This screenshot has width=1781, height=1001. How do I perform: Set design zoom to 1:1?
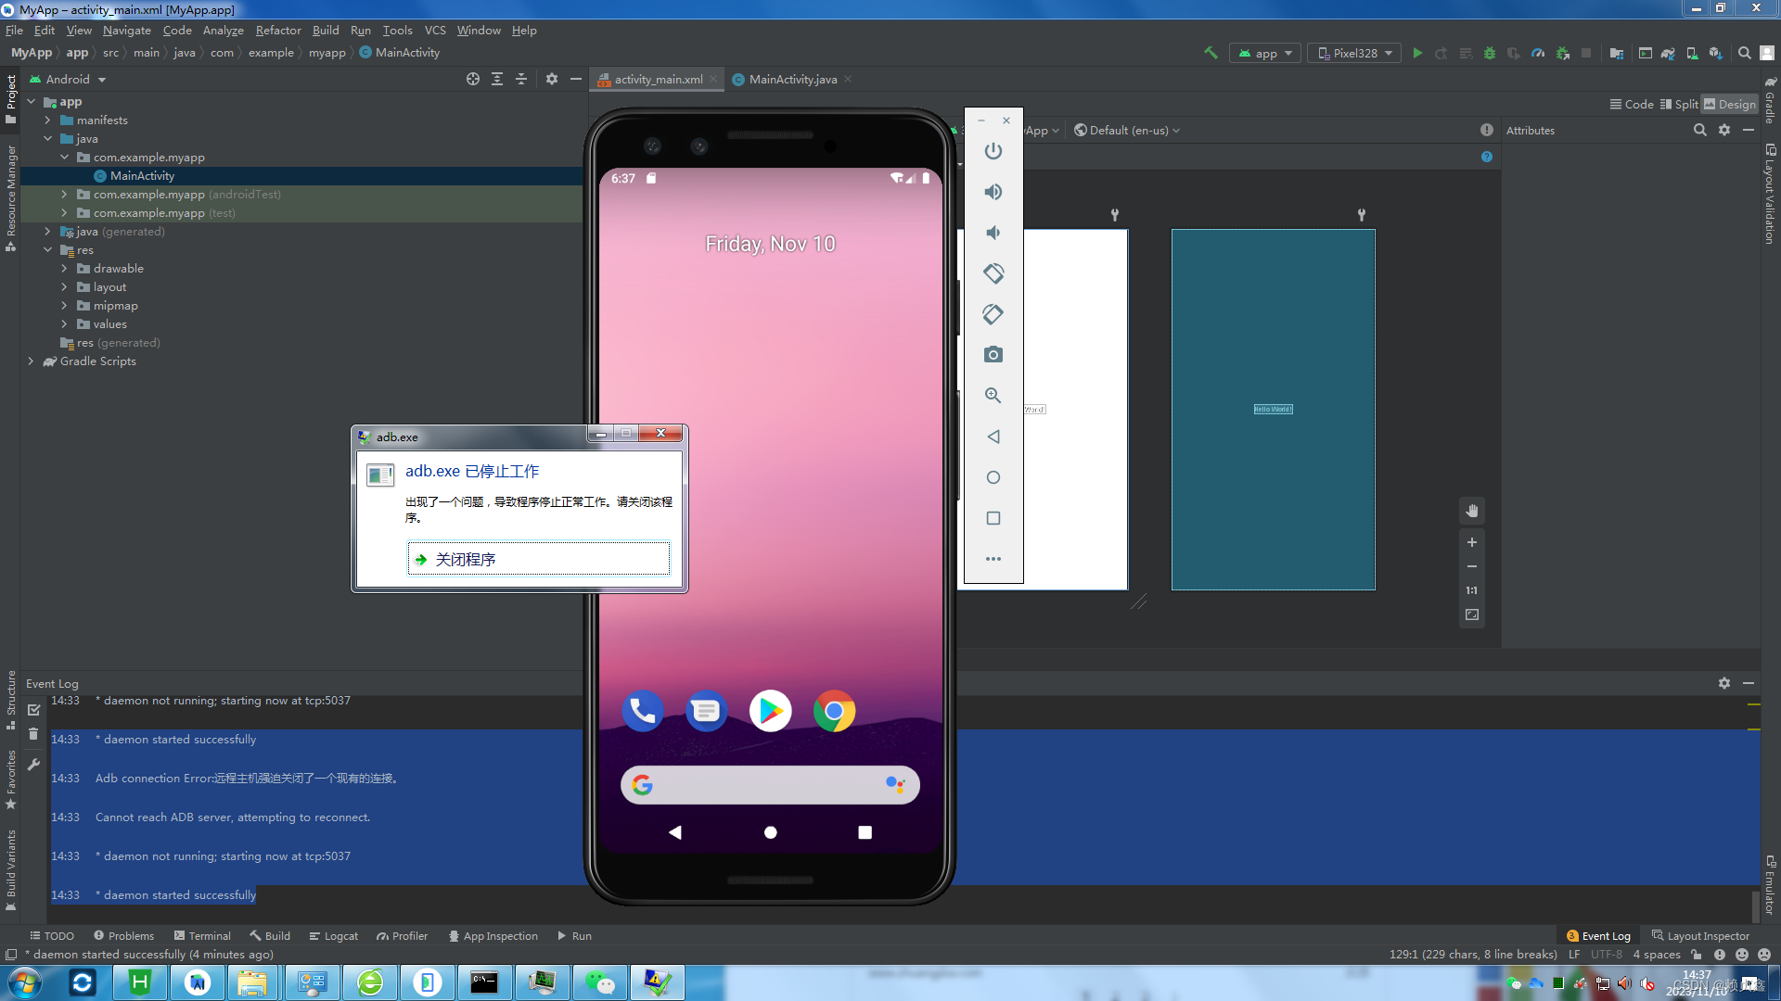click(1472, 590)
